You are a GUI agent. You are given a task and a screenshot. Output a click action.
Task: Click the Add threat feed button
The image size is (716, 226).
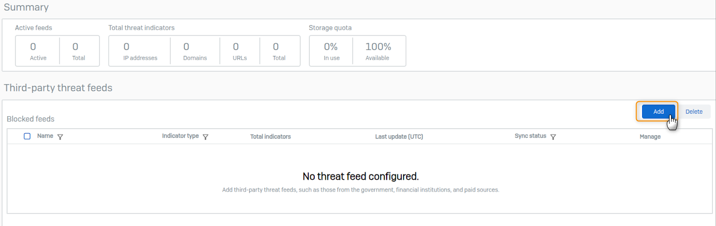coord(658,112)
